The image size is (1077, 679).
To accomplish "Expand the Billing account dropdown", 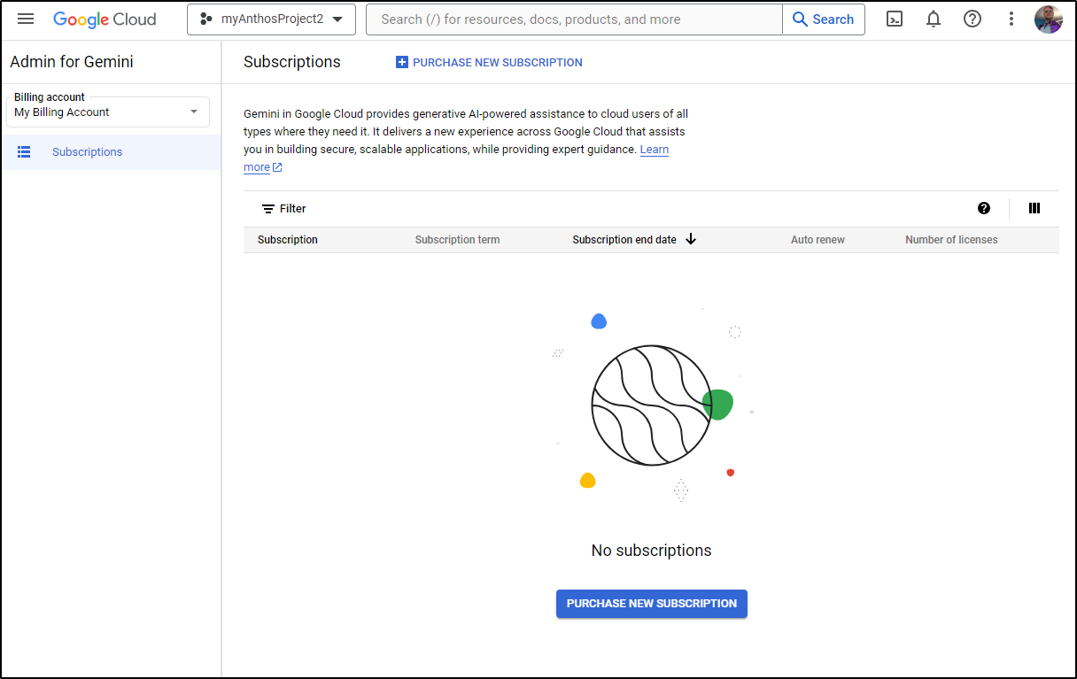I will [x=107, y=112].
